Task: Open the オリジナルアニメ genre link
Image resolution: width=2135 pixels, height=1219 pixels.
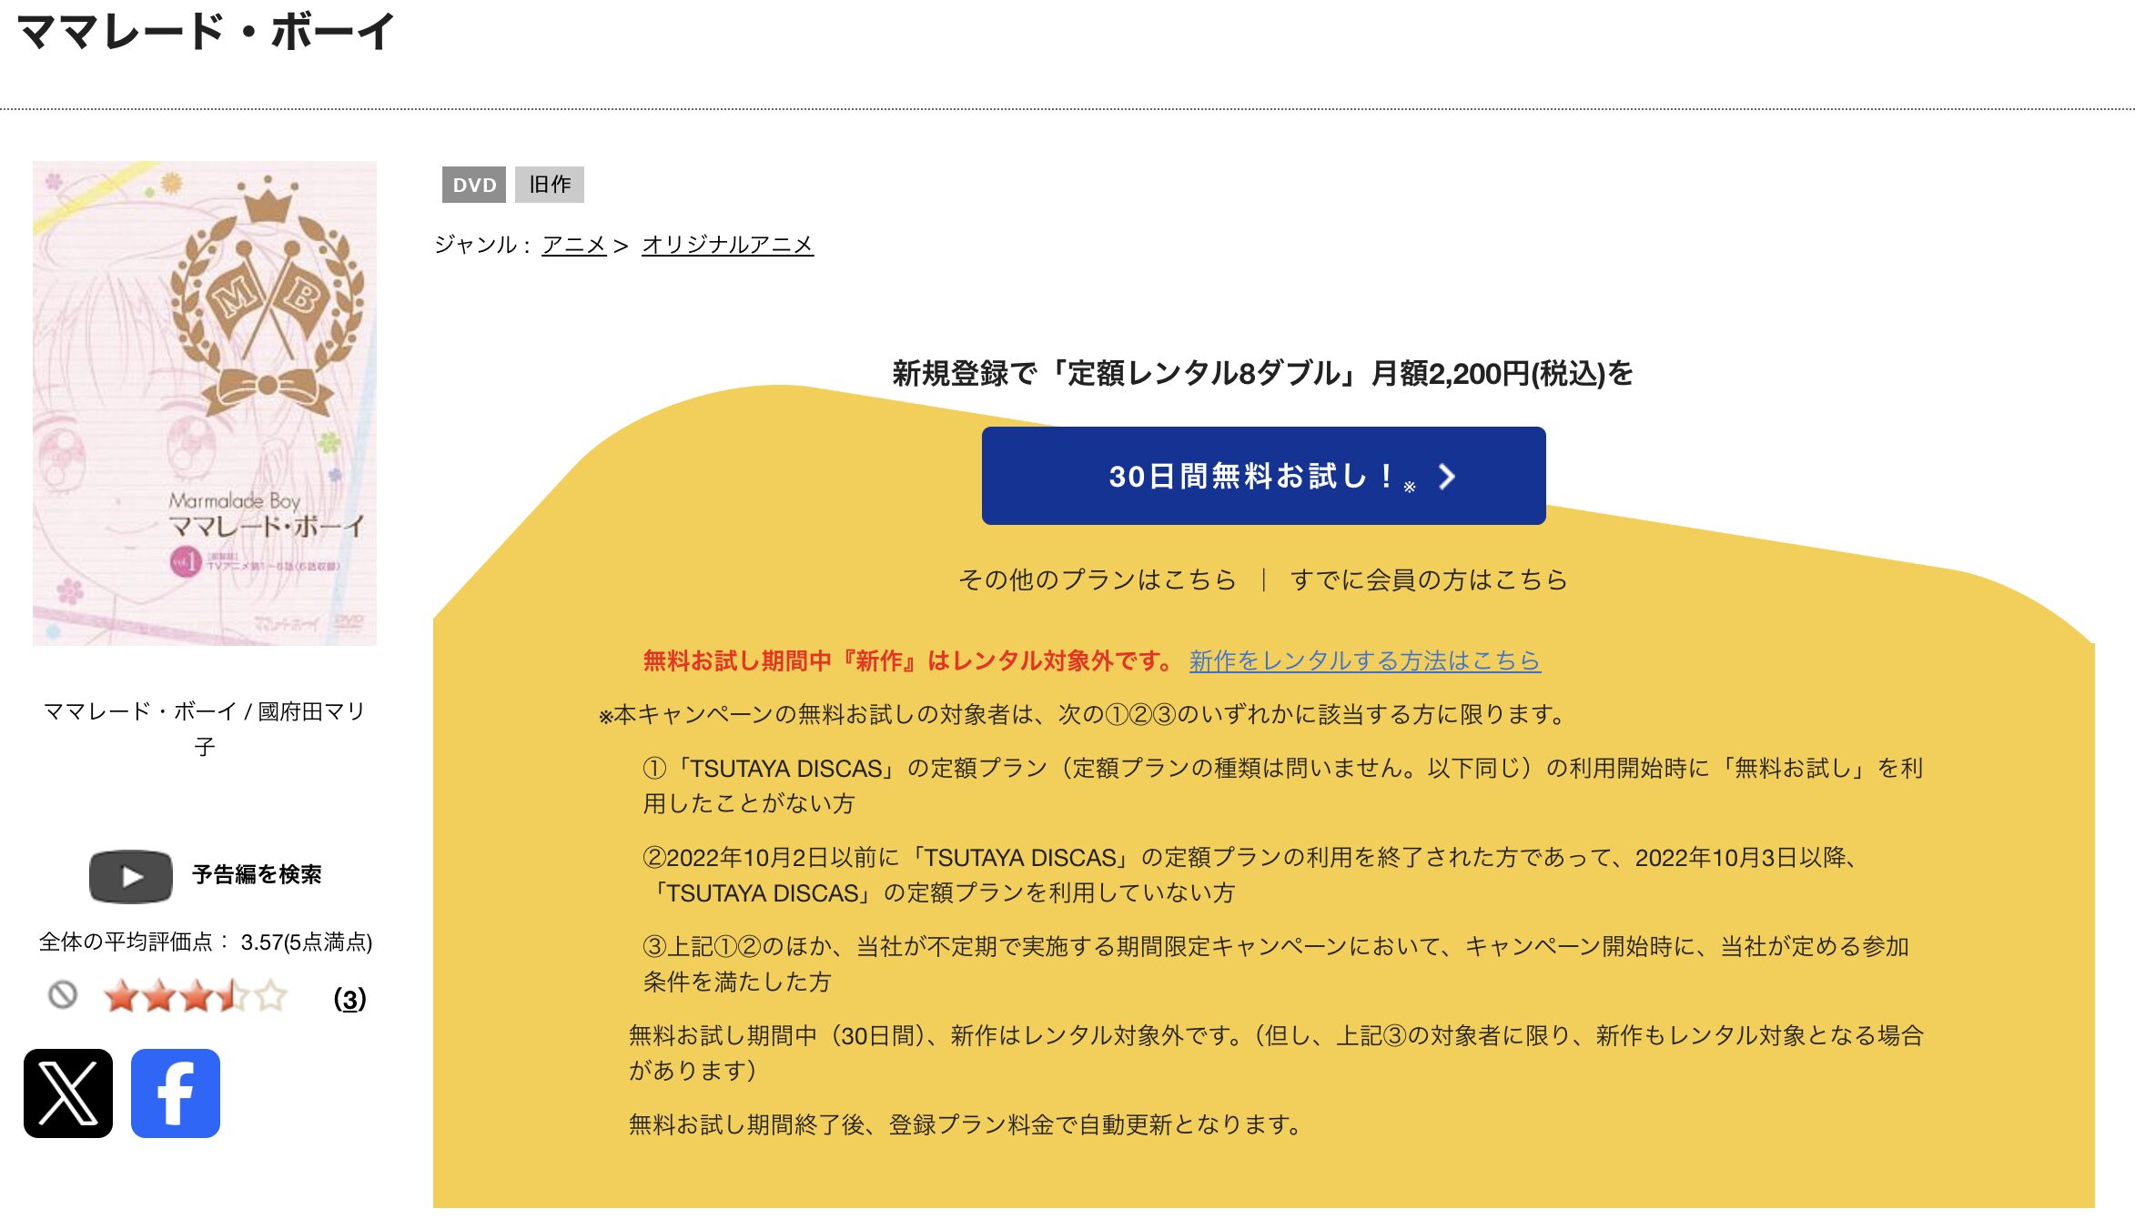Action: [x=727, y=245]
